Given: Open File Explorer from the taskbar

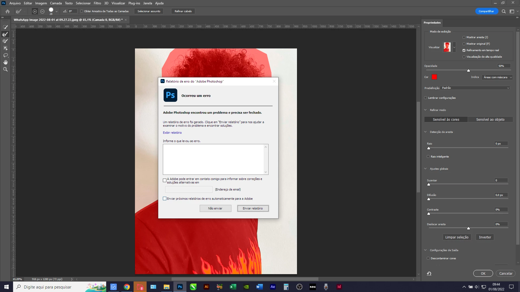Looking at the screenshot, I should pyautogui.click(x=167, y=287).
